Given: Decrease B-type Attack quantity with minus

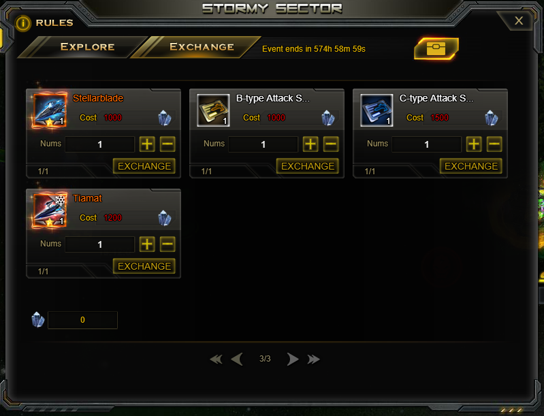Looking at the screenshot, I should point(331,144).
